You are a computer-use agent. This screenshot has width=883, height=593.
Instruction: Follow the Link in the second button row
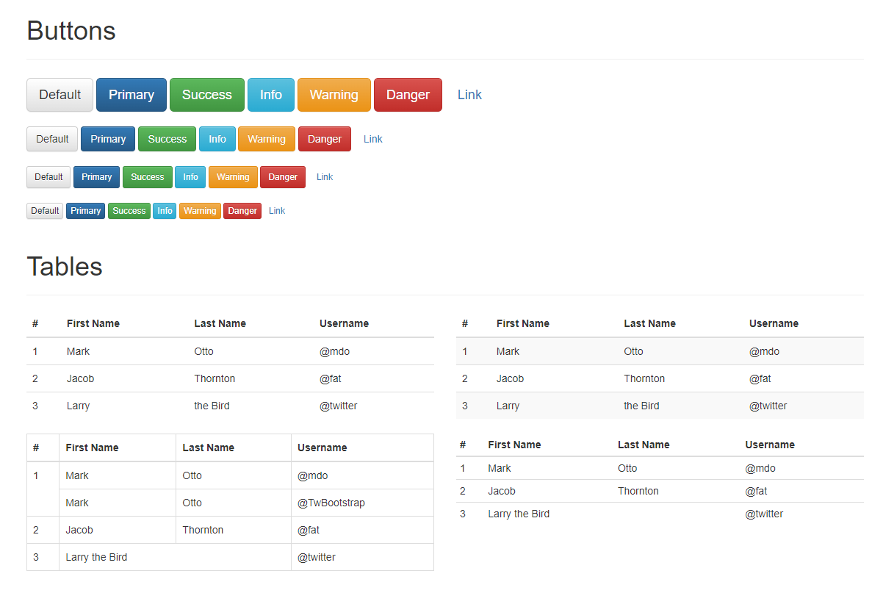click(373, 139)
